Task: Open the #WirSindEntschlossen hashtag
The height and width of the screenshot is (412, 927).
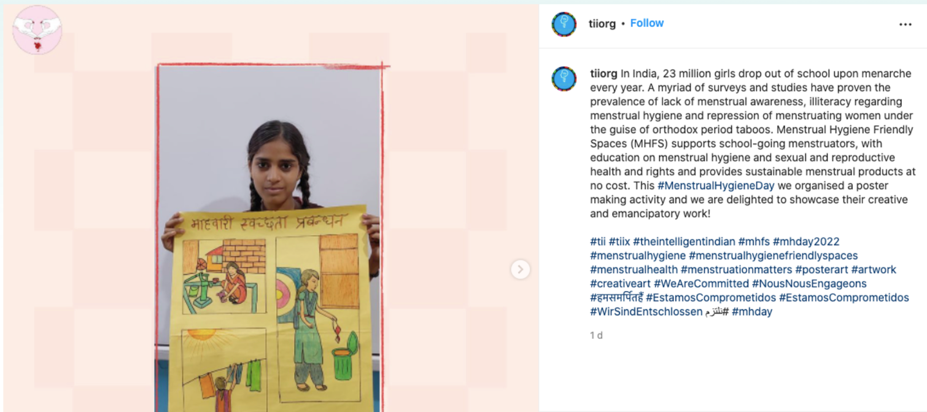Action: [646, 312]
